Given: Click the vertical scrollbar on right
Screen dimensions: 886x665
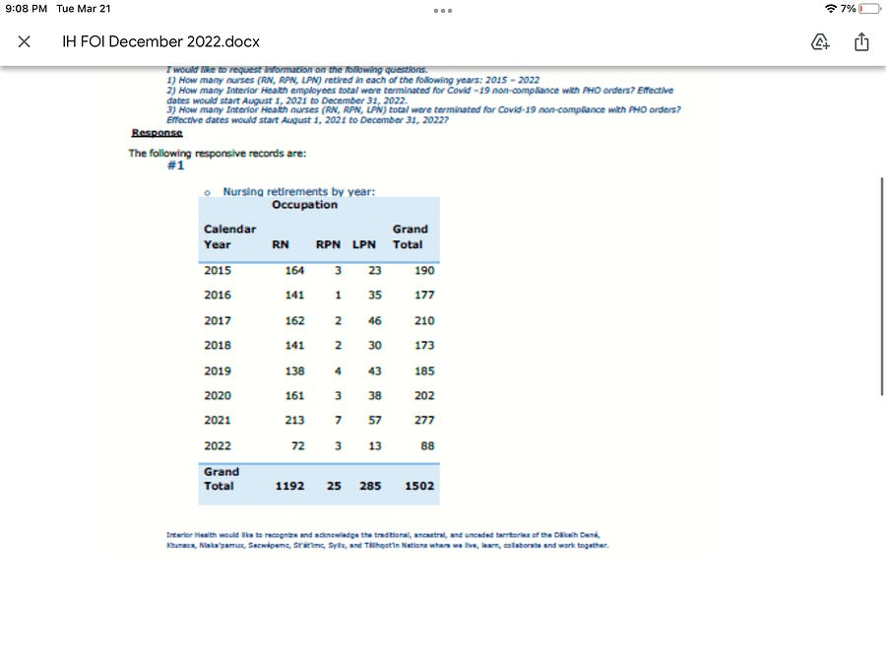Looking at the screenshot, I should pyautogui.click(x=881, y=287).
